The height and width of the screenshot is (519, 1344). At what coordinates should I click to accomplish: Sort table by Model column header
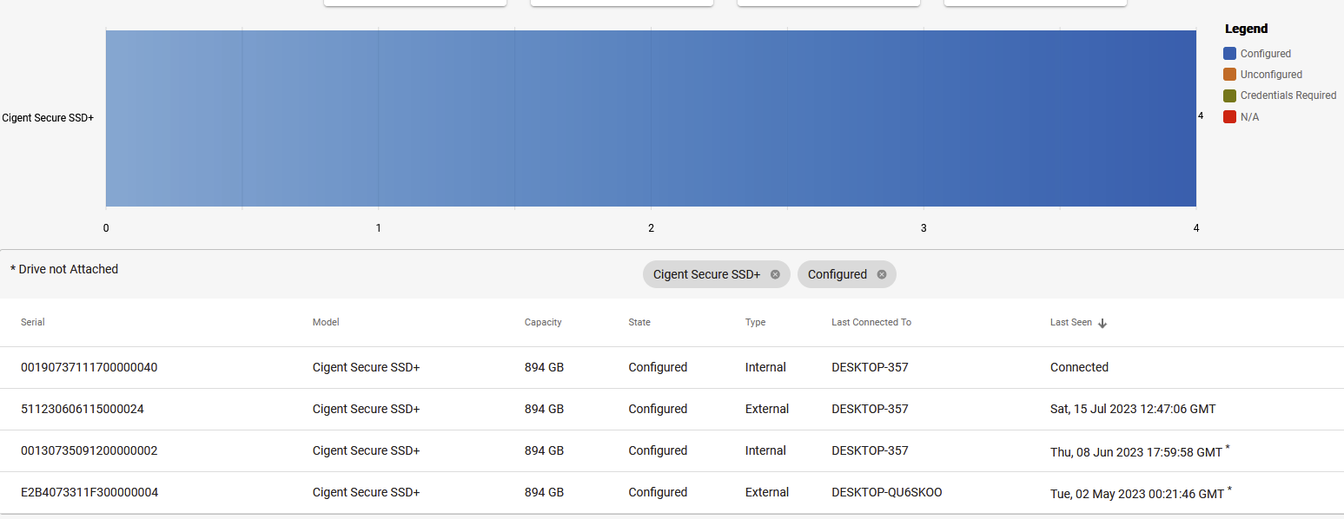(x=326, y=322)
